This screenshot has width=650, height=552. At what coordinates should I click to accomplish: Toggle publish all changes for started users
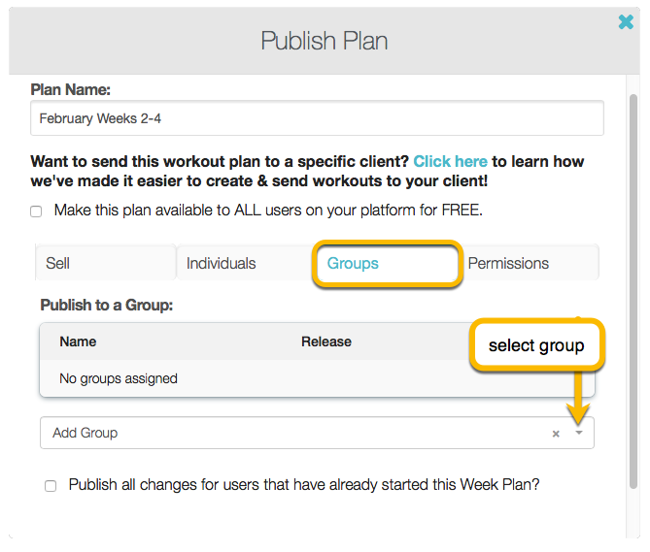pyautogui.click(x=51, y=486)
